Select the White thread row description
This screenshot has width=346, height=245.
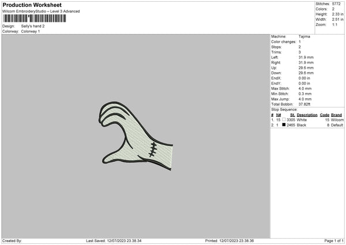pyautogui.click(x=302, y=120)
